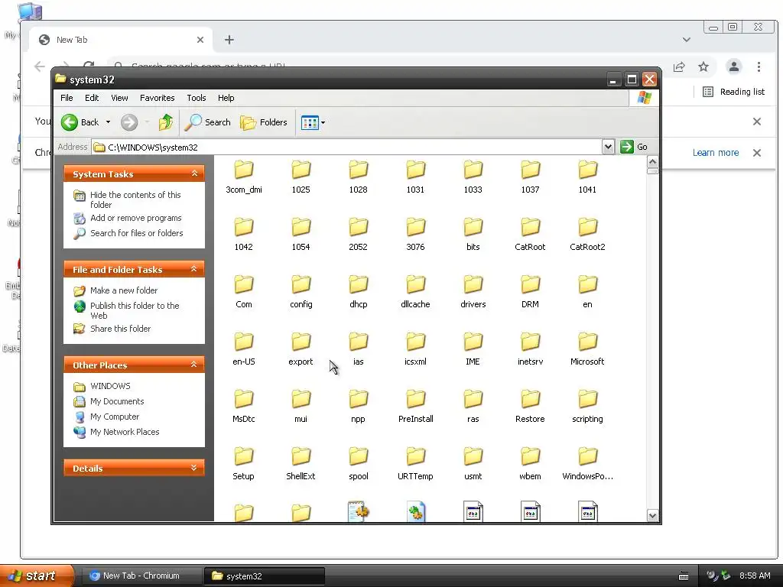
Task: Select the Restore folder
Action: point(531,407)
